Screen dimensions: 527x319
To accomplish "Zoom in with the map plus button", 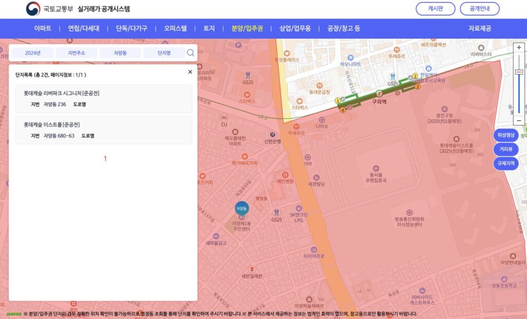I will pos(519,47).
